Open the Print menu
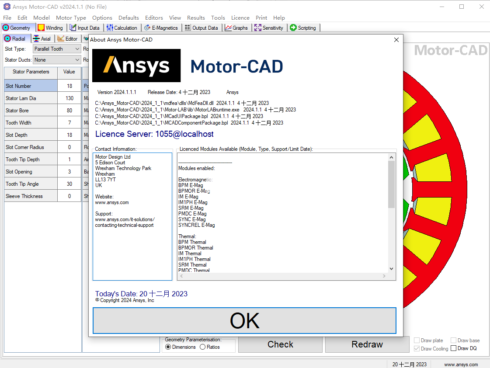 click(x=261, y=18)
